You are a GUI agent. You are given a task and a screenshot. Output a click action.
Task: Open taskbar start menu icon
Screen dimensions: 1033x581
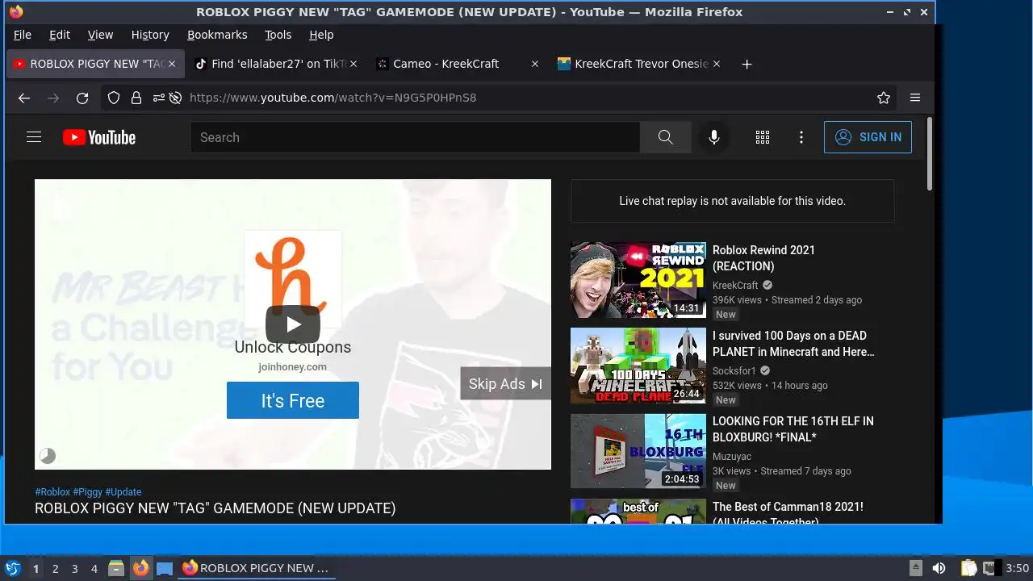(13, 568)
